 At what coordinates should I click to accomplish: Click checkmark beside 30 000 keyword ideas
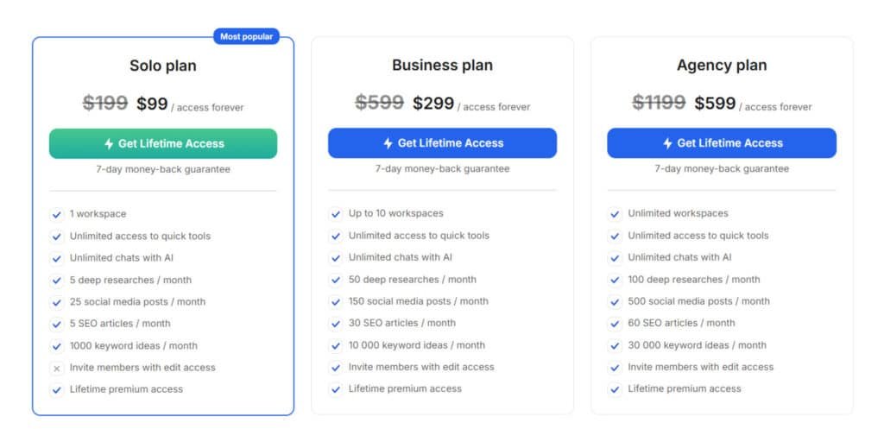pyautogui.click(x=615, y=346)
